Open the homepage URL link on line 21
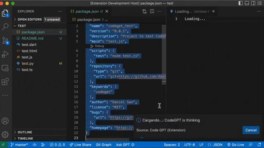The image size is (264, 148). 125,128
